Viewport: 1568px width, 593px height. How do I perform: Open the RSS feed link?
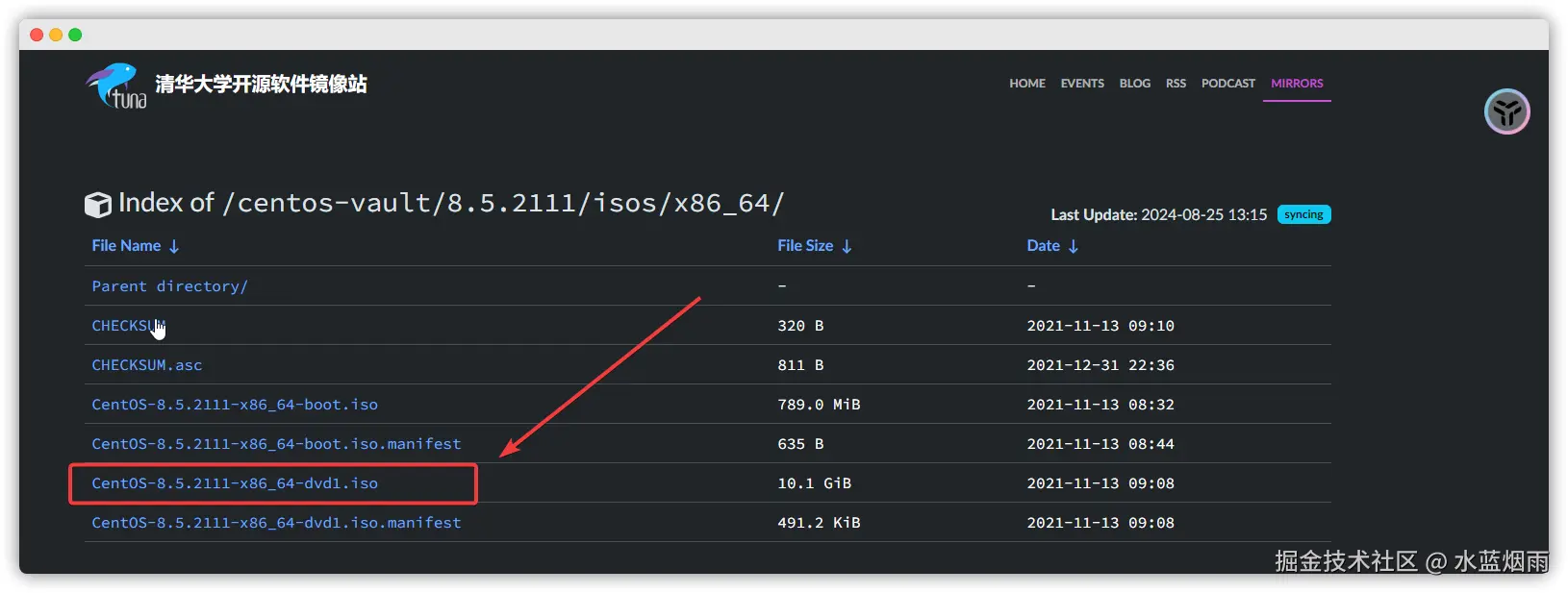point(1176,84)
